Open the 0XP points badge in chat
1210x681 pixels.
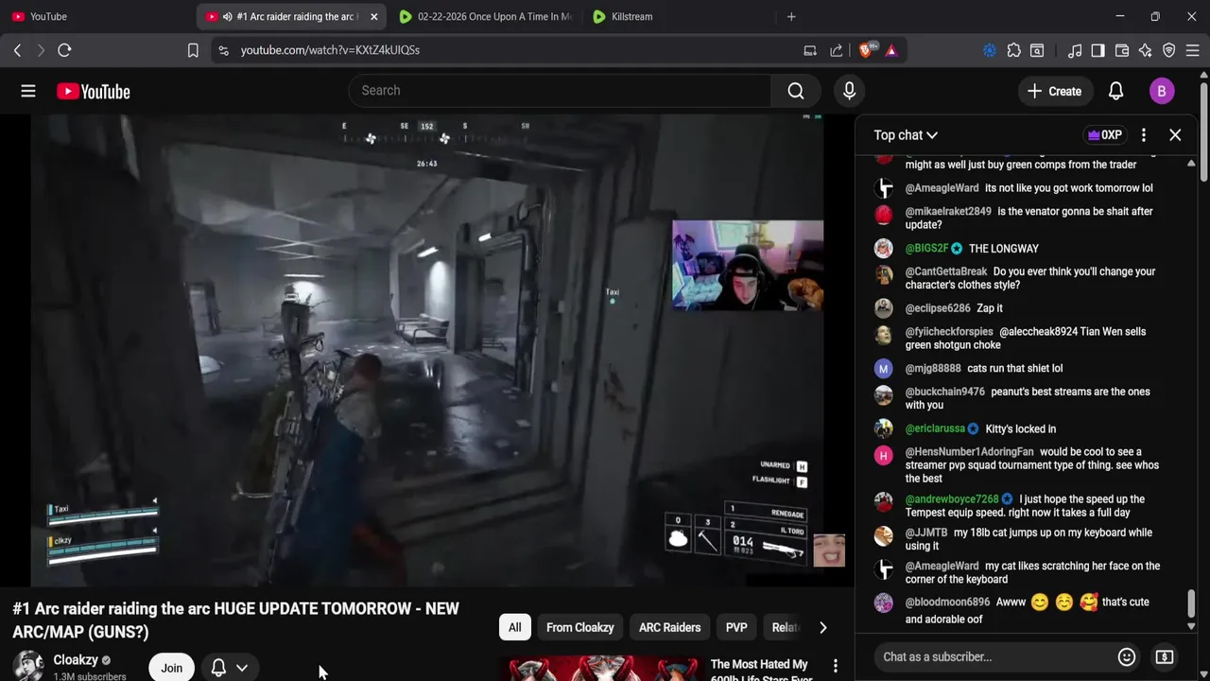(x=1105, y=135)
